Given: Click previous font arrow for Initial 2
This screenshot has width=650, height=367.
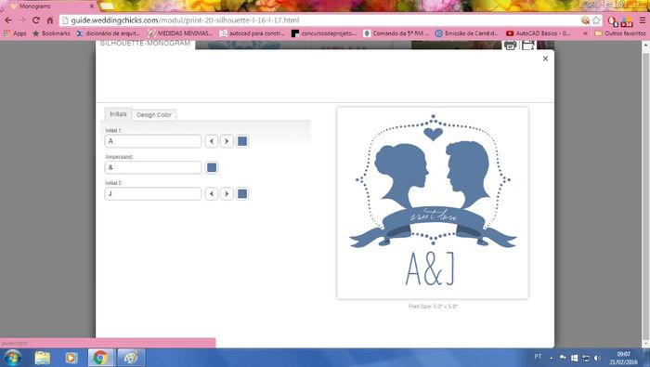Looking at the screenshot, I should 212,193.
